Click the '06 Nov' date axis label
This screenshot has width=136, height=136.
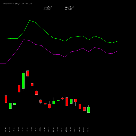(5, 129)
